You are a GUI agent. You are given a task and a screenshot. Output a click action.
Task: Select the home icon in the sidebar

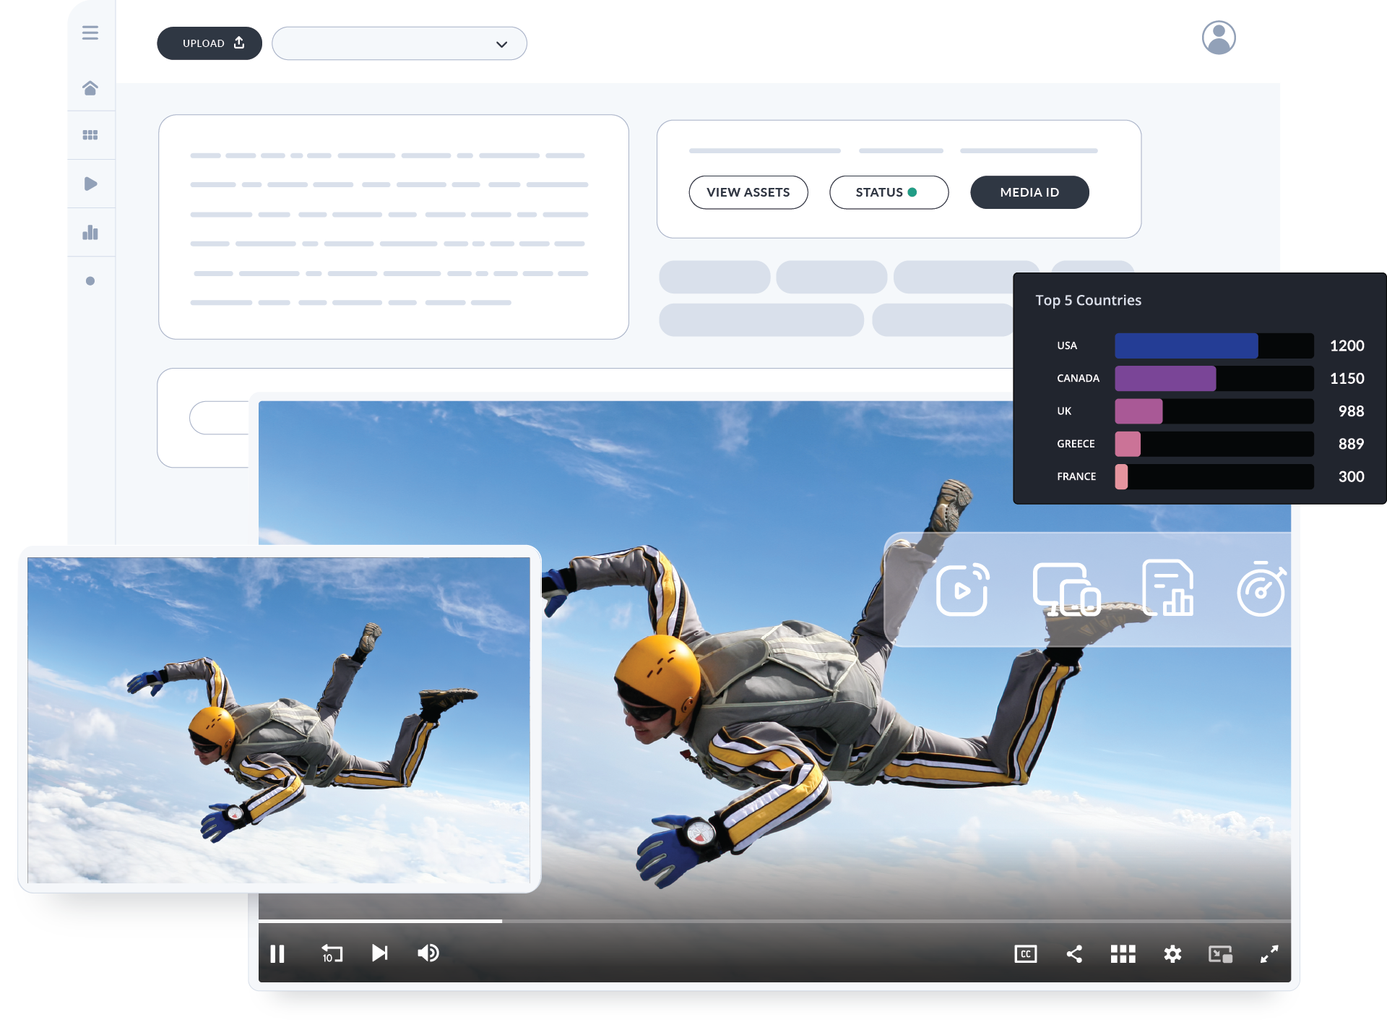pyautogui.click(x=91, y=87)
